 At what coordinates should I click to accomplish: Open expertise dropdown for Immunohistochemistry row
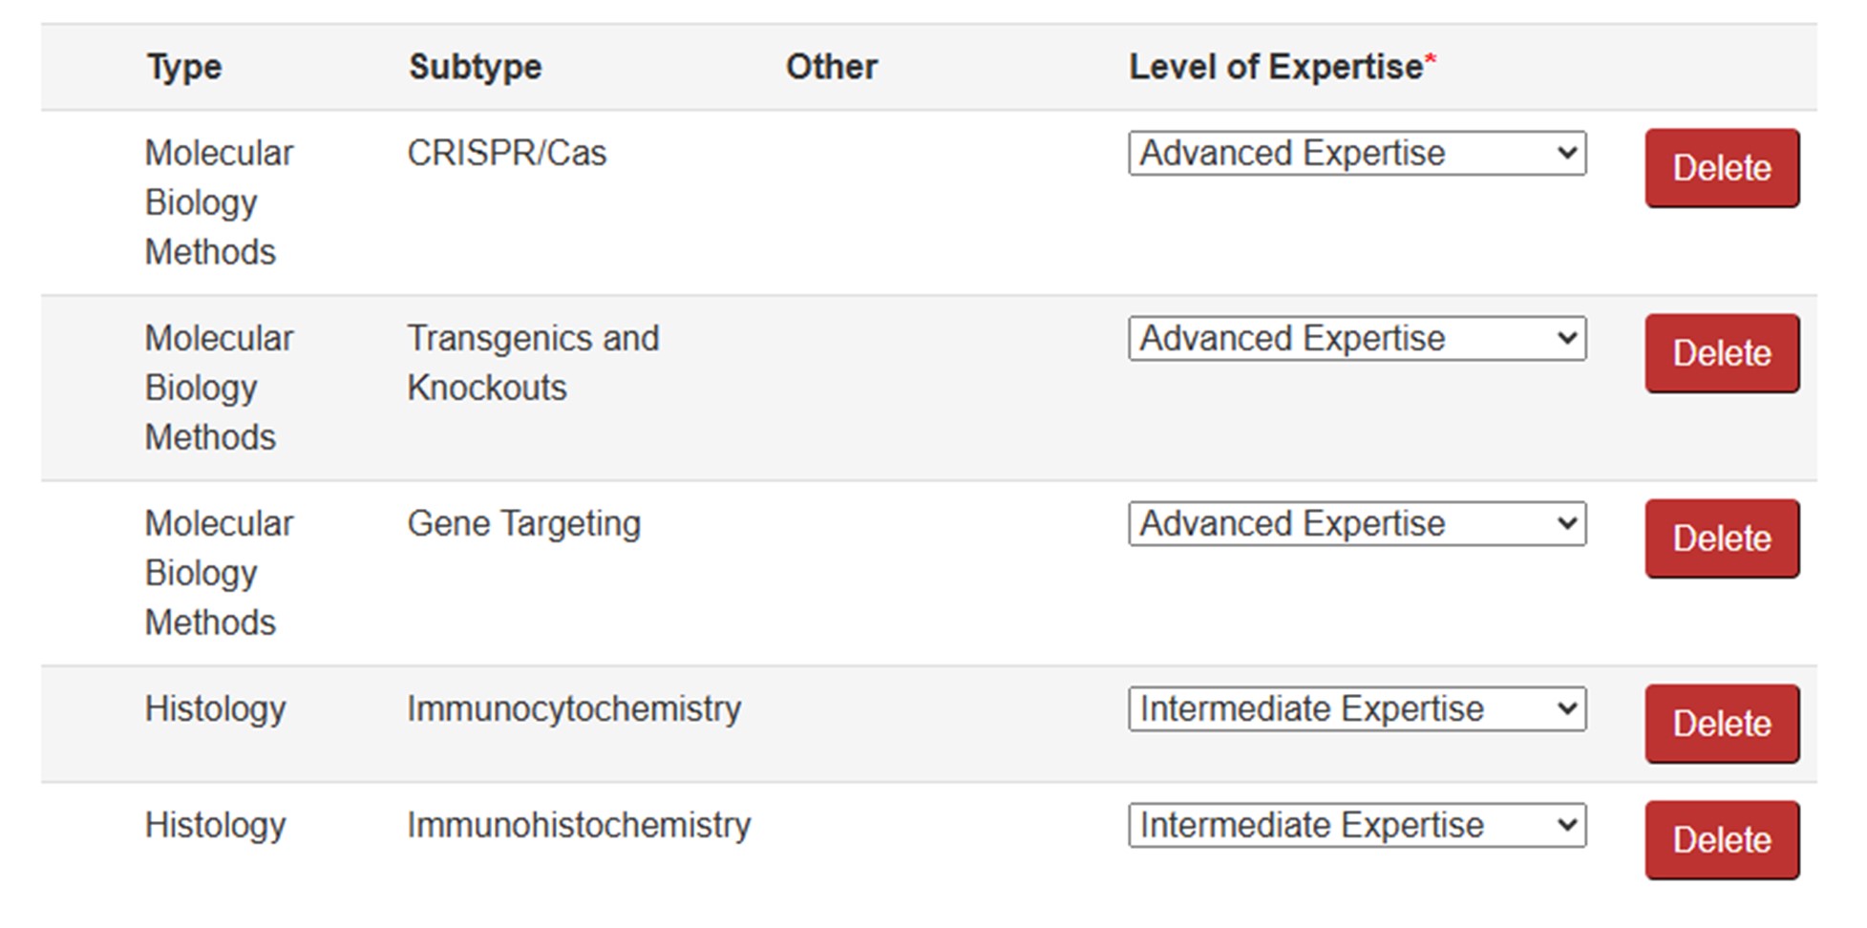pyautogui.click(x=1356, y=826)
